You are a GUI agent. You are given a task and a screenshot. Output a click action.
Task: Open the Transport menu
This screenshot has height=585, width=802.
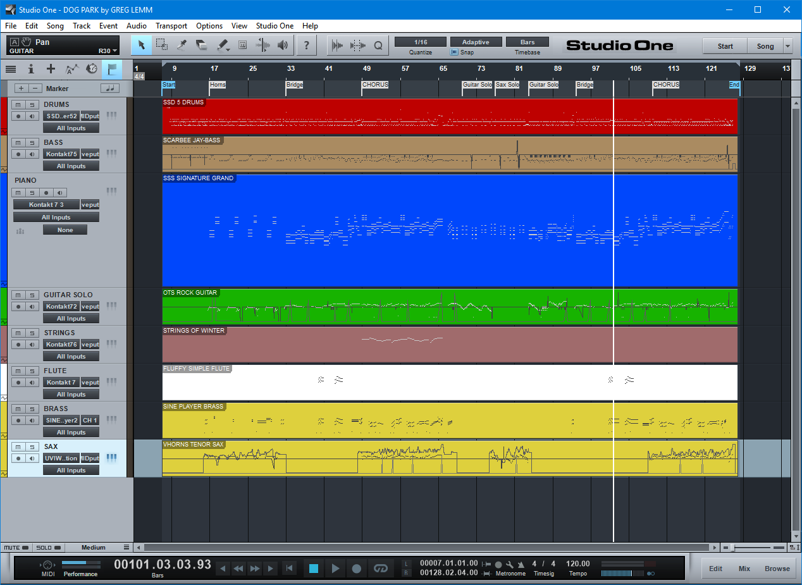point(171,26)
